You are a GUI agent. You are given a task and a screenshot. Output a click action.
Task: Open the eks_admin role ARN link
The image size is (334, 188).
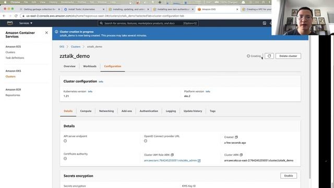[x=170, y=160]
